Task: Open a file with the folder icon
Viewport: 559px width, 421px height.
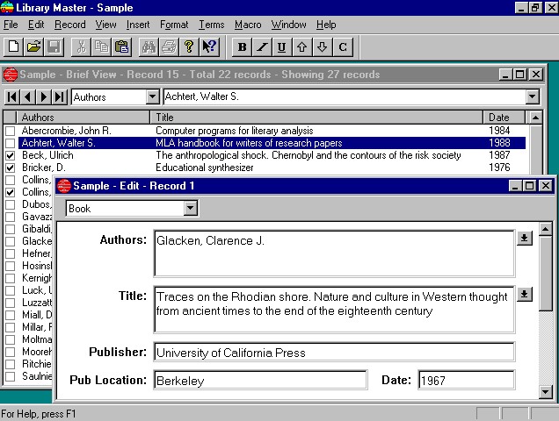Action: point(33,47)
